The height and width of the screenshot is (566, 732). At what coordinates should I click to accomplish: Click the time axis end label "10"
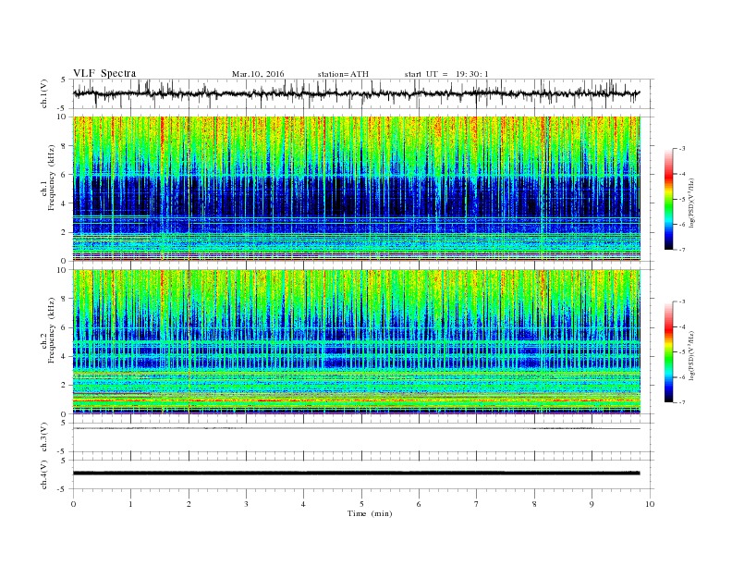click(x=650, y=504)
